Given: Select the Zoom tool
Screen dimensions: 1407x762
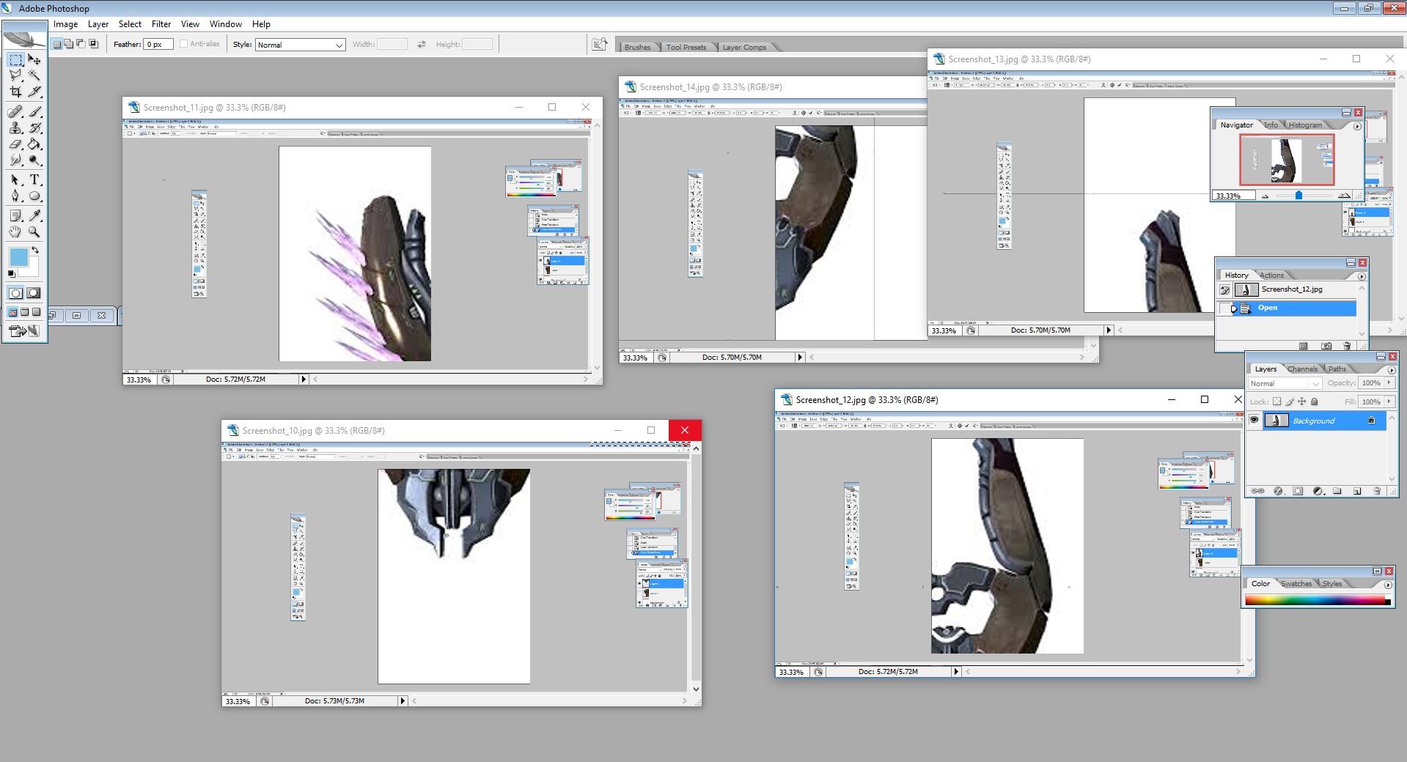Looking at the screenshot, I should click(34, 232).
